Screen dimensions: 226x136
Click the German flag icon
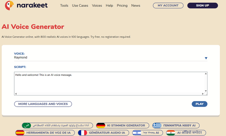(101, 125)
